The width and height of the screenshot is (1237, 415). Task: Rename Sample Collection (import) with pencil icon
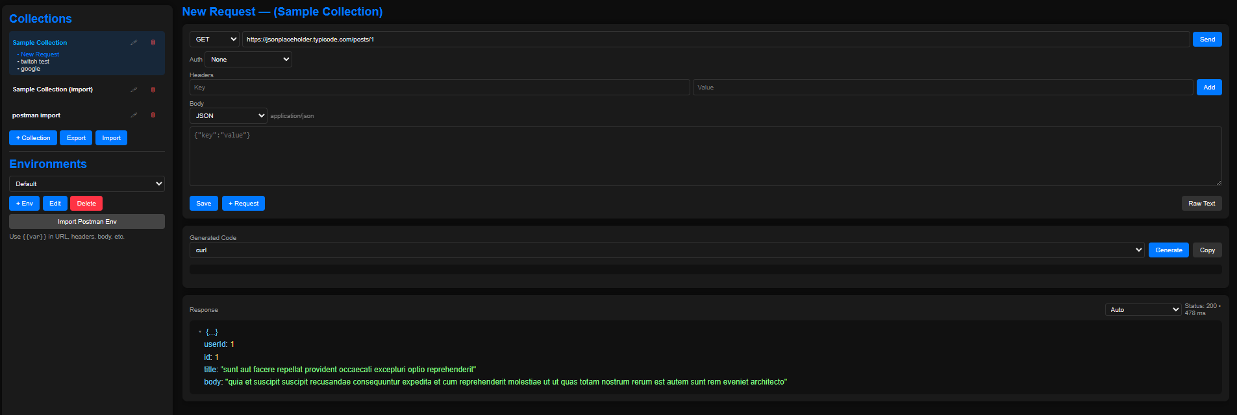tap(134, 89)
